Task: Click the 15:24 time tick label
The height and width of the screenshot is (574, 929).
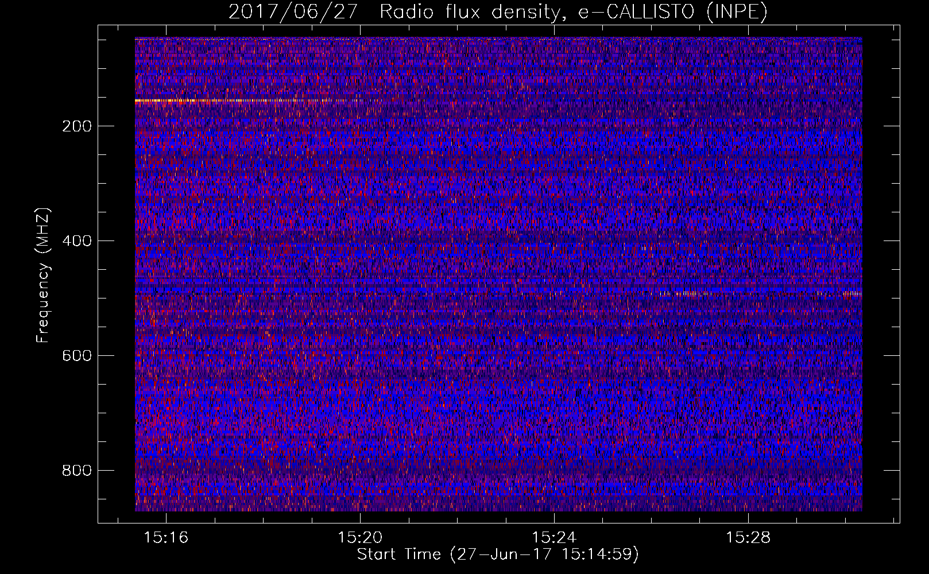Action: click(554, 538)
